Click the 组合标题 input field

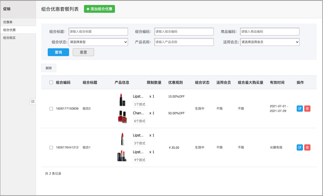98,32
